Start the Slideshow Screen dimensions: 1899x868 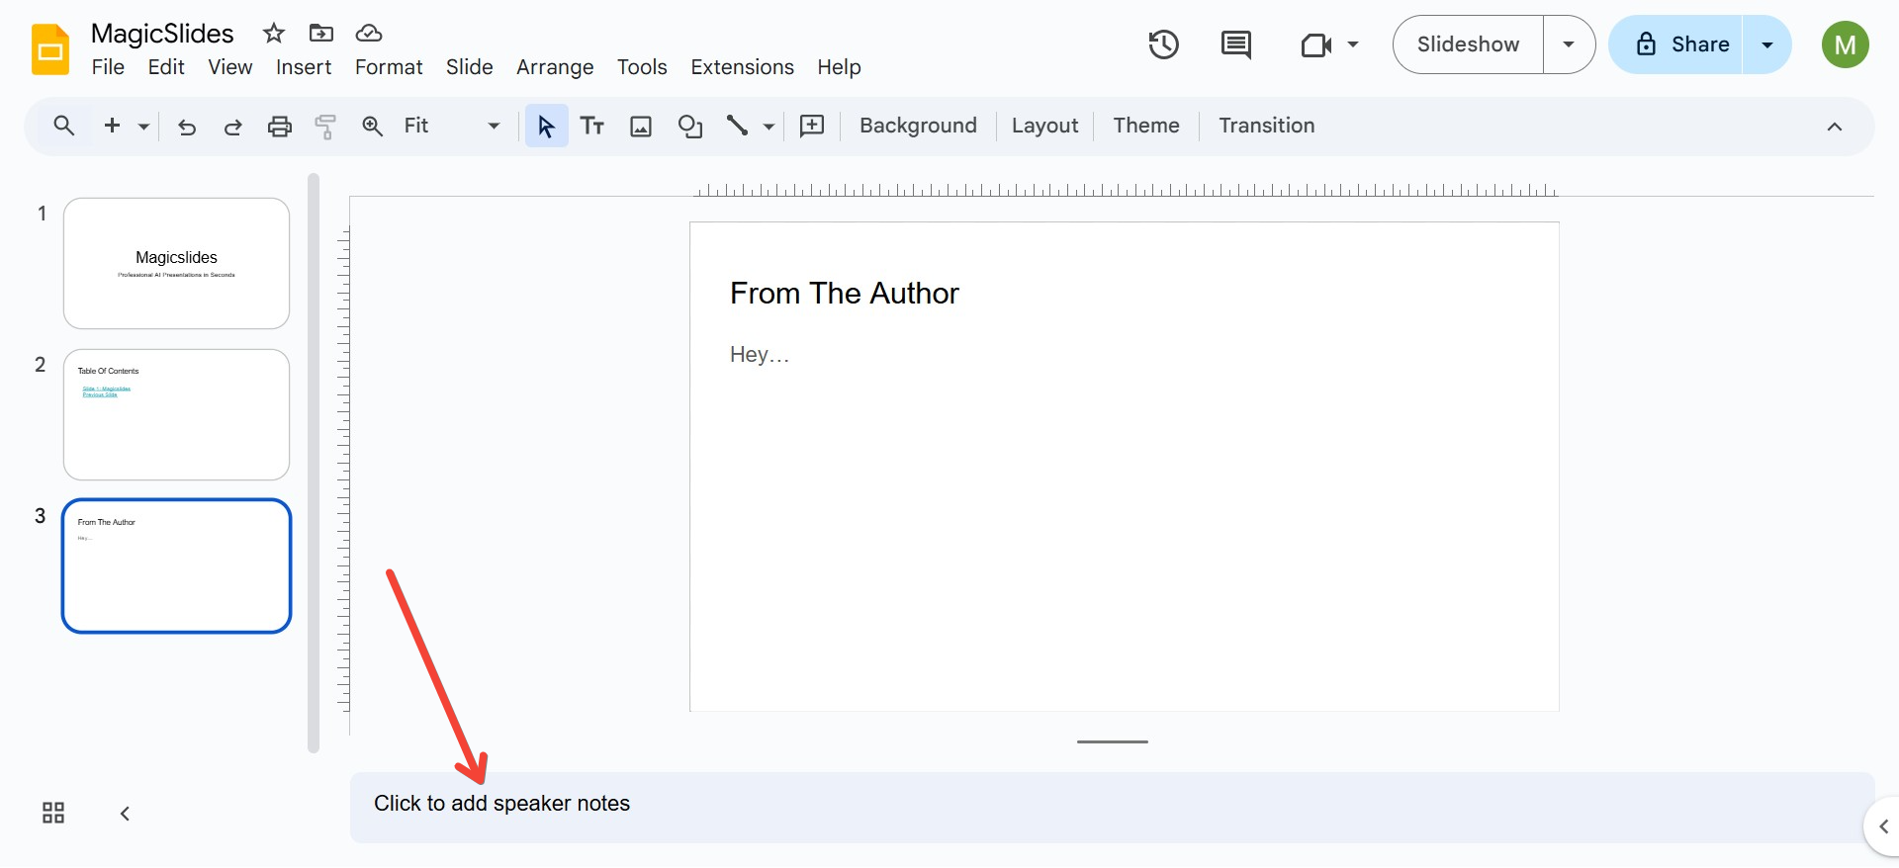tap(1468, 44)
